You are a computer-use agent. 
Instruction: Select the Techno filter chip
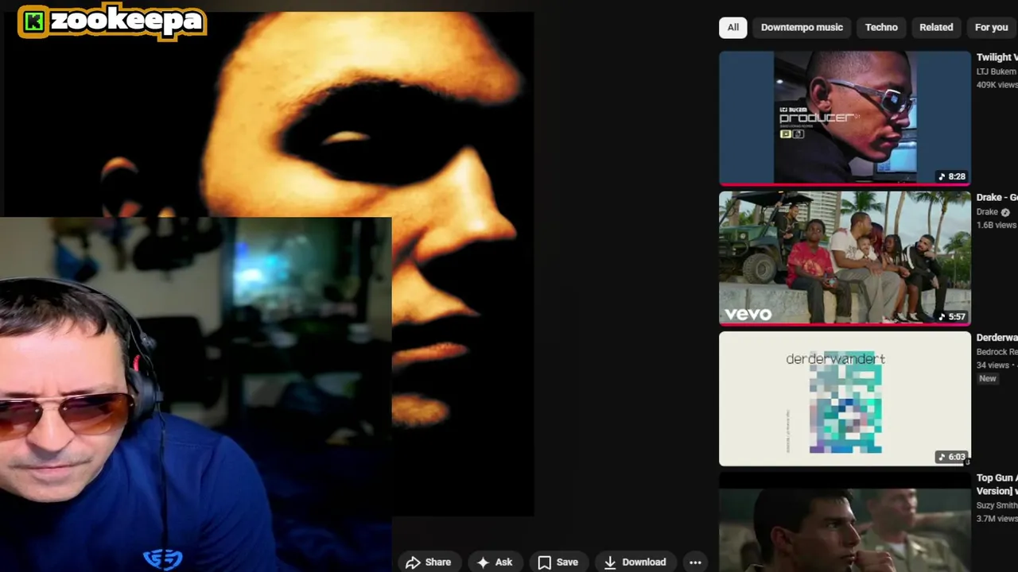point(881,27)
